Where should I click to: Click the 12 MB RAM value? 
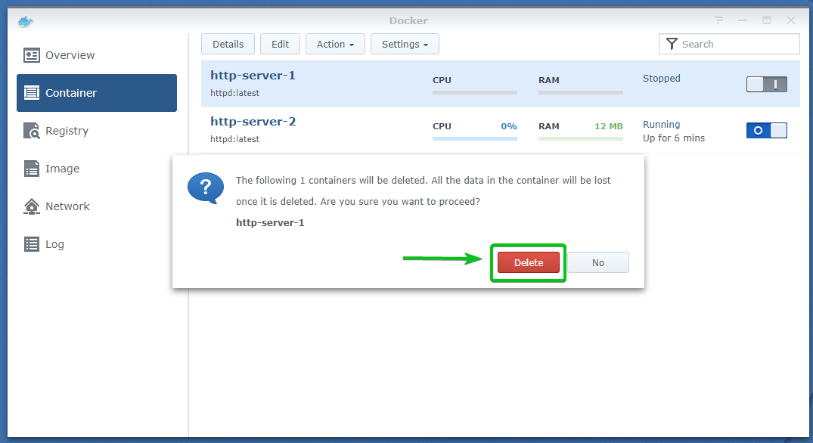[608, 126]
